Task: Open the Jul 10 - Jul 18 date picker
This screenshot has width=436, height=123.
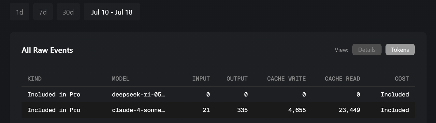Action: (112, 12)
